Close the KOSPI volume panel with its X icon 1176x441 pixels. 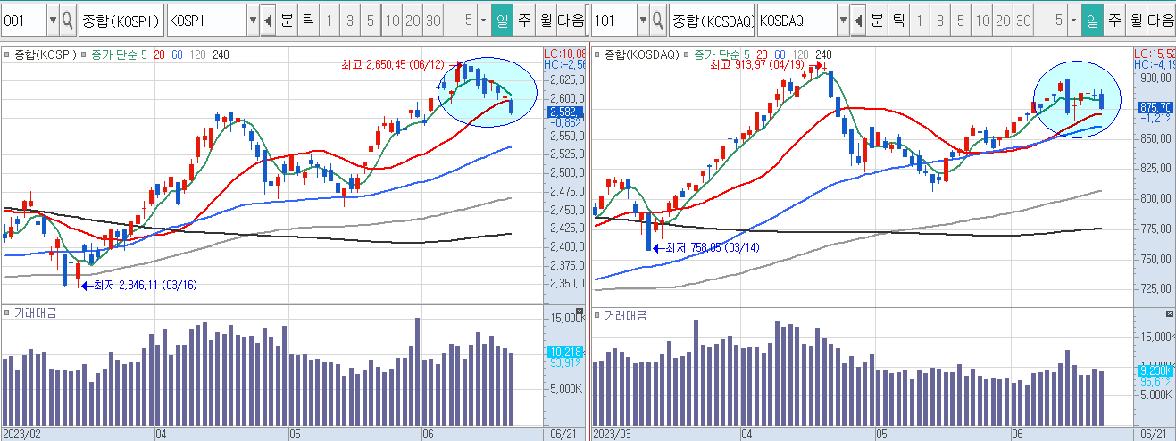(x=580, y=312)
